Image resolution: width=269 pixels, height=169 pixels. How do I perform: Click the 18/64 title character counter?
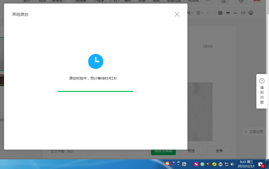207,46
